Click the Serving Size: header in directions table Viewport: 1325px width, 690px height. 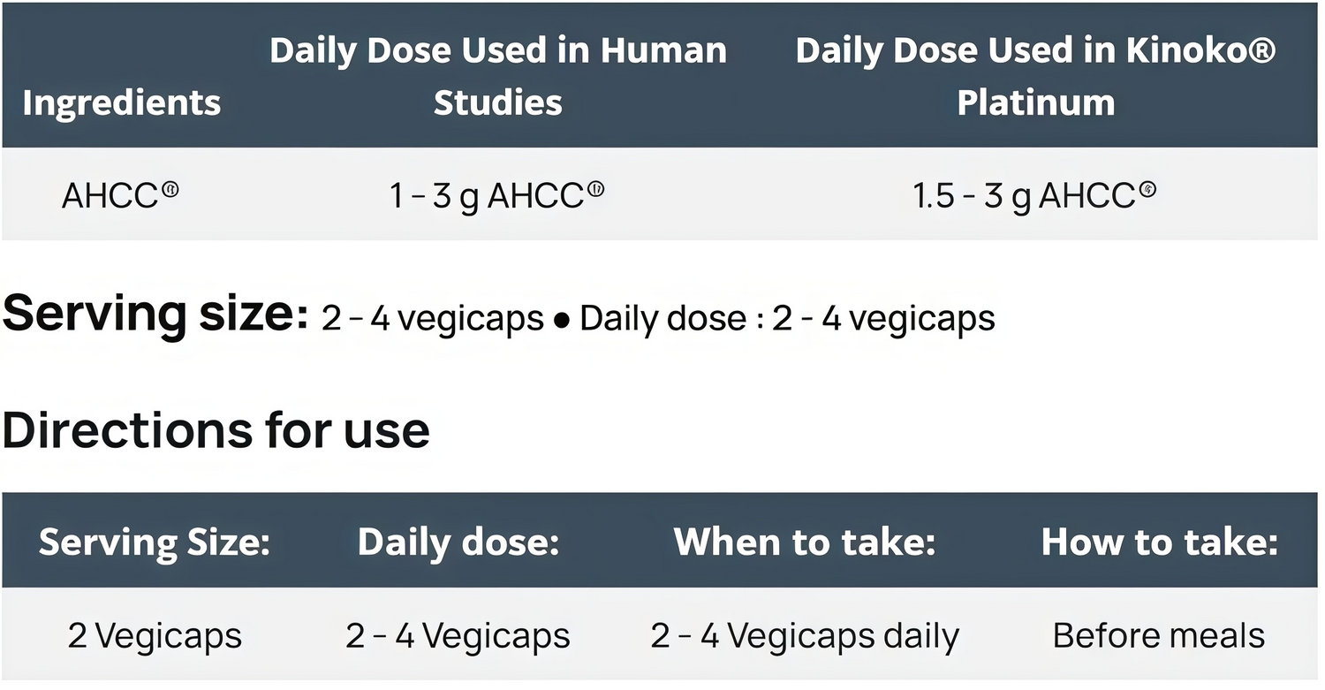(x=155, y=542)
